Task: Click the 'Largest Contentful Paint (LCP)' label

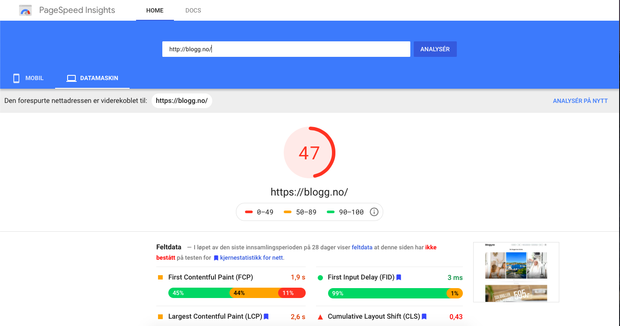Action: tap(215, 317)
